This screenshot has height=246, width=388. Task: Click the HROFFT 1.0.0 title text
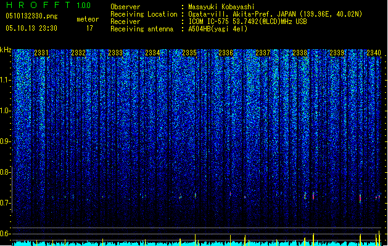[48, 5]
